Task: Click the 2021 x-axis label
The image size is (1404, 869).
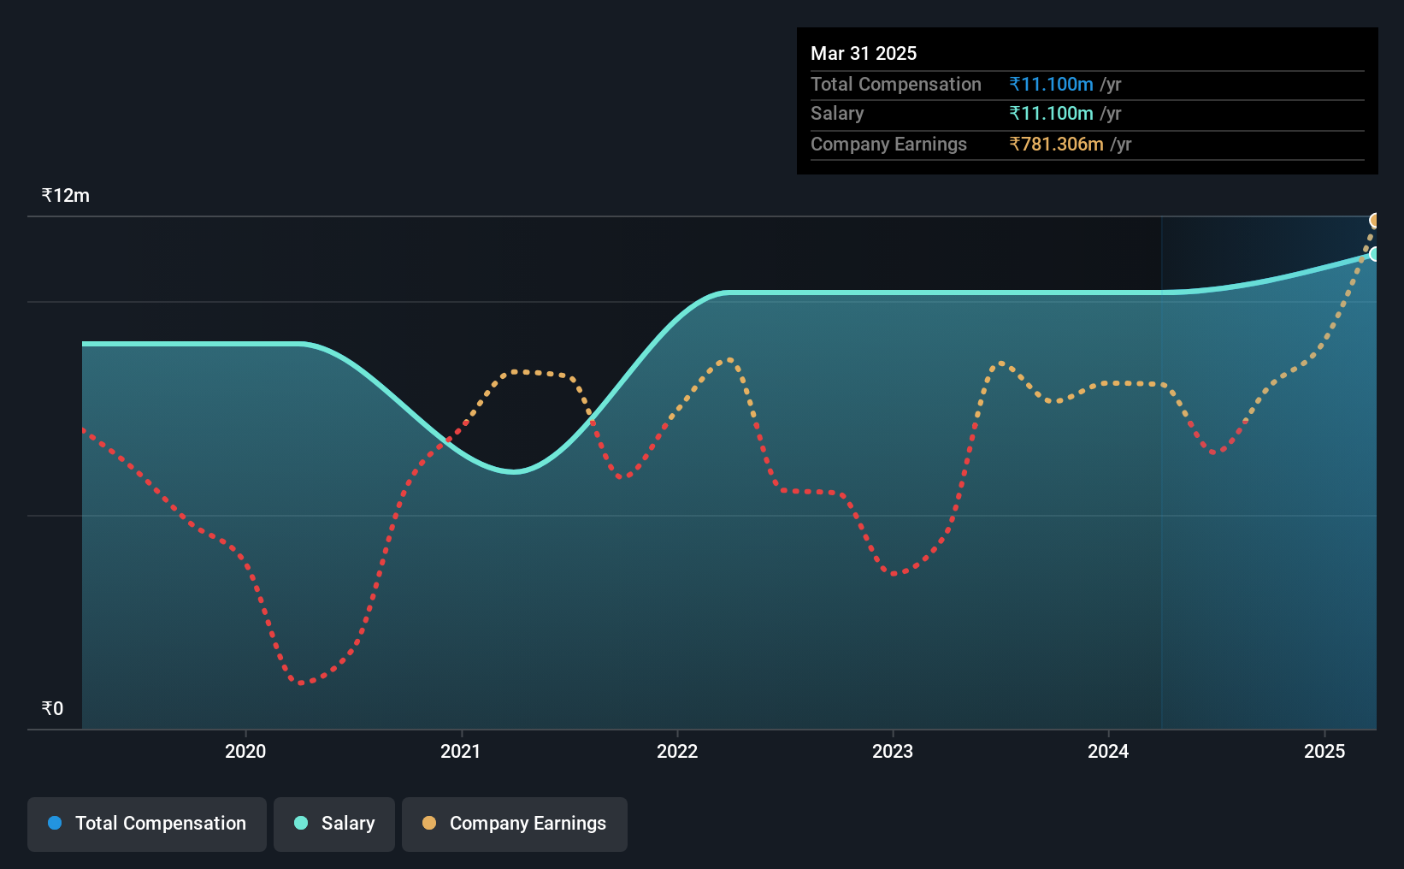Action: (461, 751)
